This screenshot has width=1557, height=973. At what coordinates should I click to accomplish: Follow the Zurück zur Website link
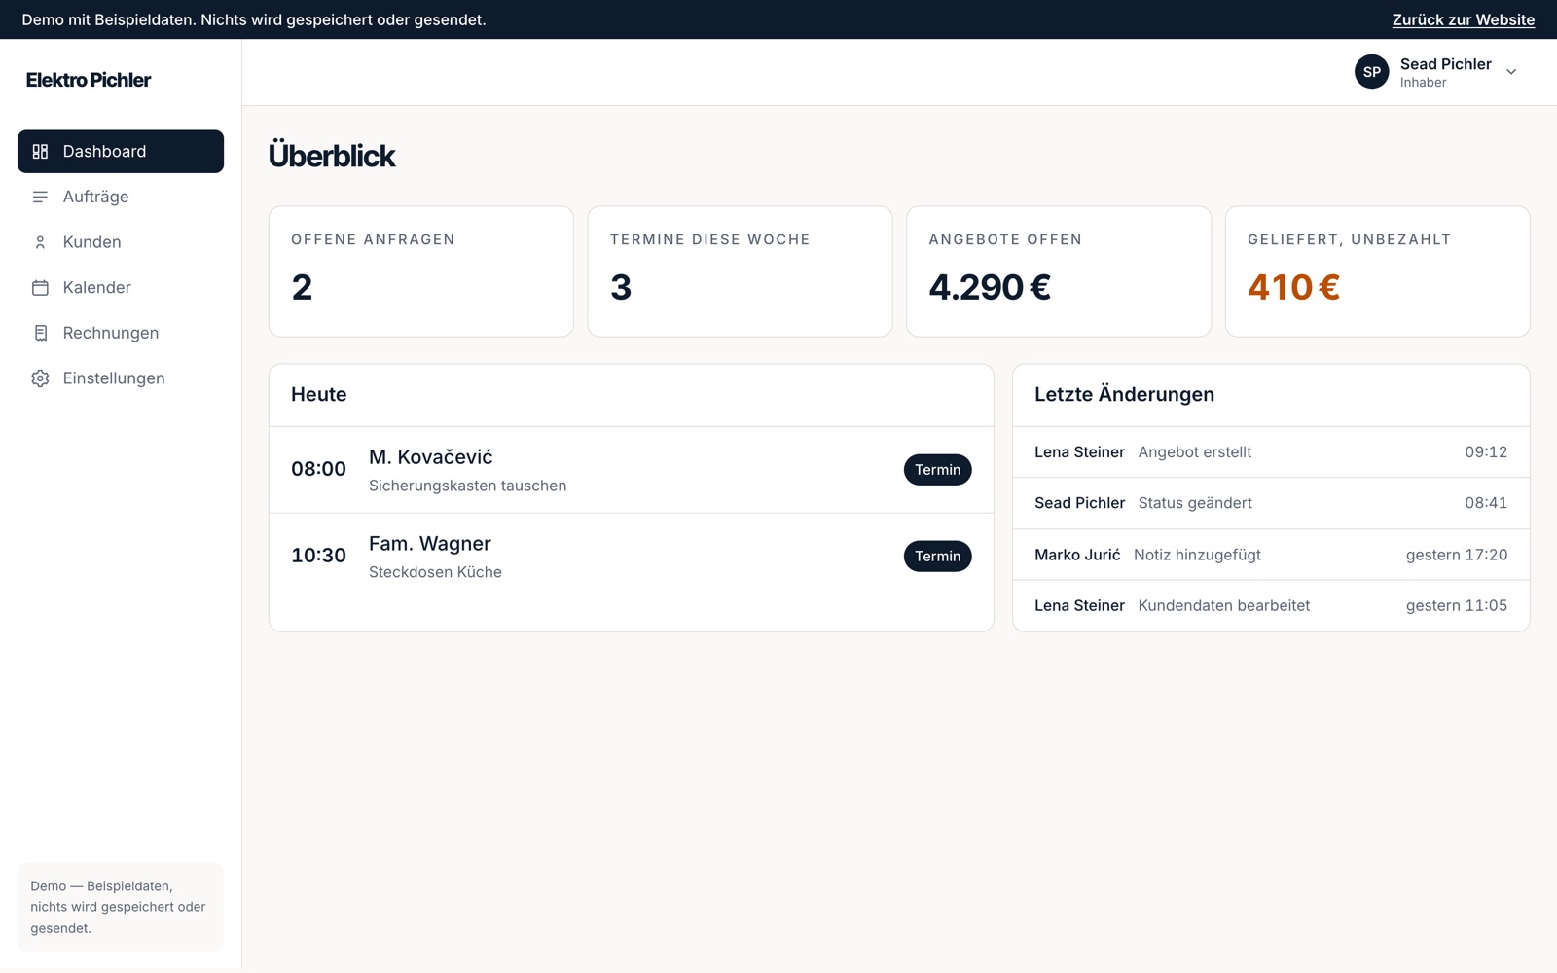pyautogui.click(x=1463, y=19)
